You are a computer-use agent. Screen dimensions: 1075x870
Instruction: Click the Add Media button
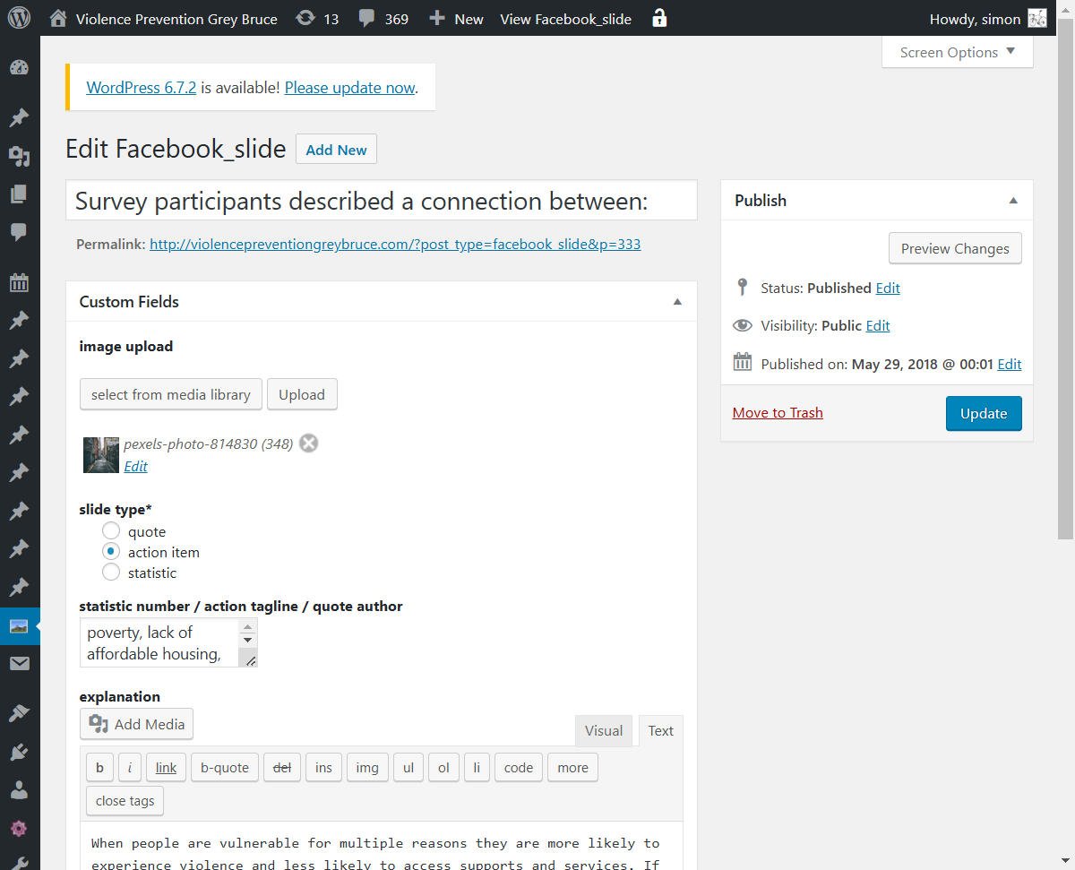(137, 724)
